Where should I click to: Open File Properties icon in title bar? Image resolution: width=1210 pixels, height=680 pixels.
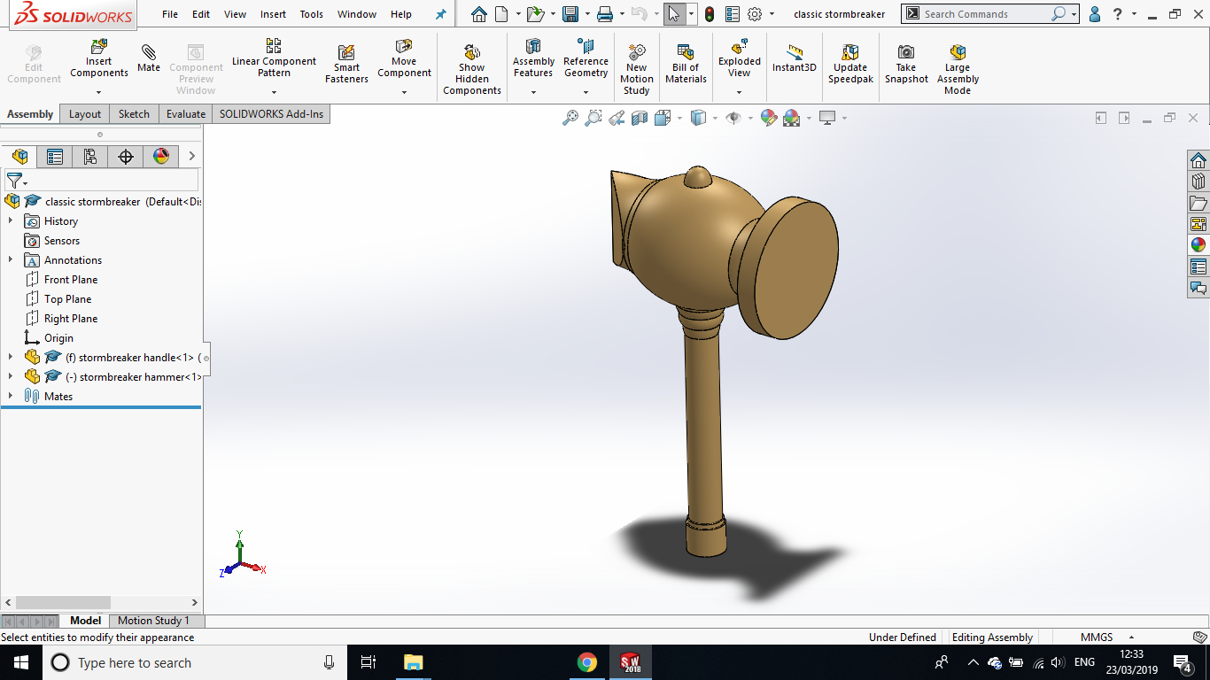pyautogui.click(x=733, y=14)
